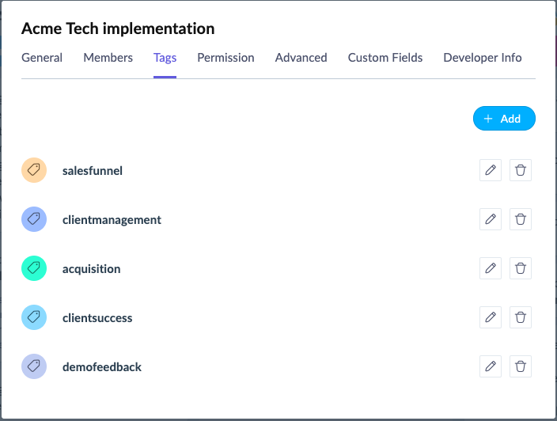Open the Custom Fields tab
The height and width of the screenshot is (421, 557).
tap(385, 58)
